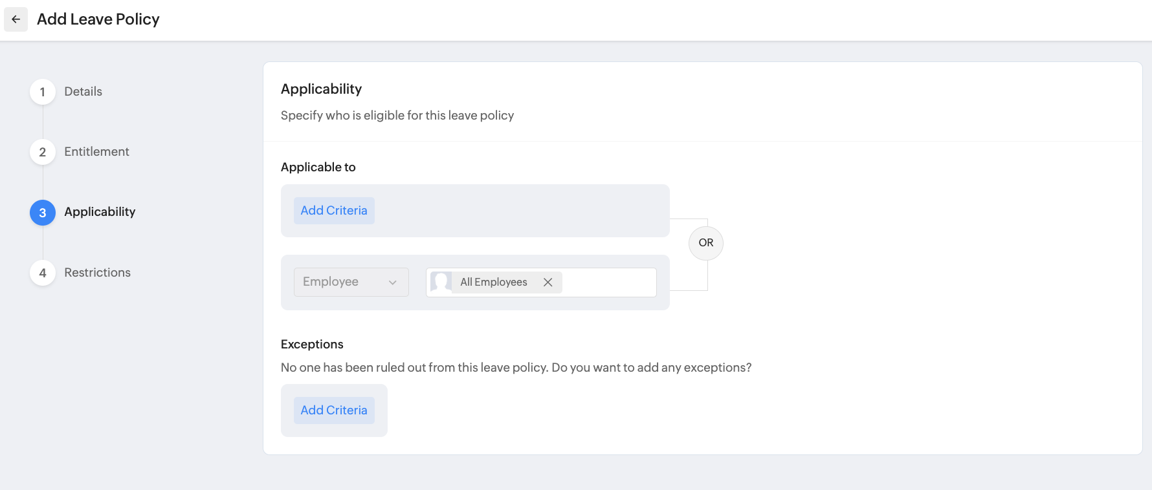Click the highlighted blue step 3 circle

point(43,213)
